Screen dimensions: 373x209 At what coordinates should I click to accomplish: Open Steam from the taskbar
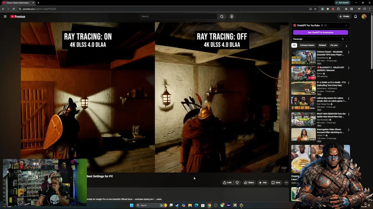pyautogui.click(x=177, y=205)
